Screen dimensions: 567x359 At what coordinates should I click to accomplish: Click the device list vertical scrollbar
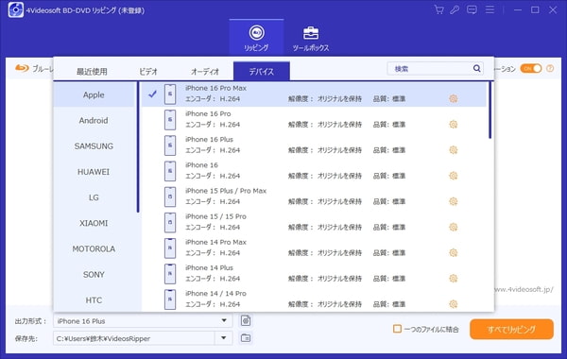coord(490,110)
